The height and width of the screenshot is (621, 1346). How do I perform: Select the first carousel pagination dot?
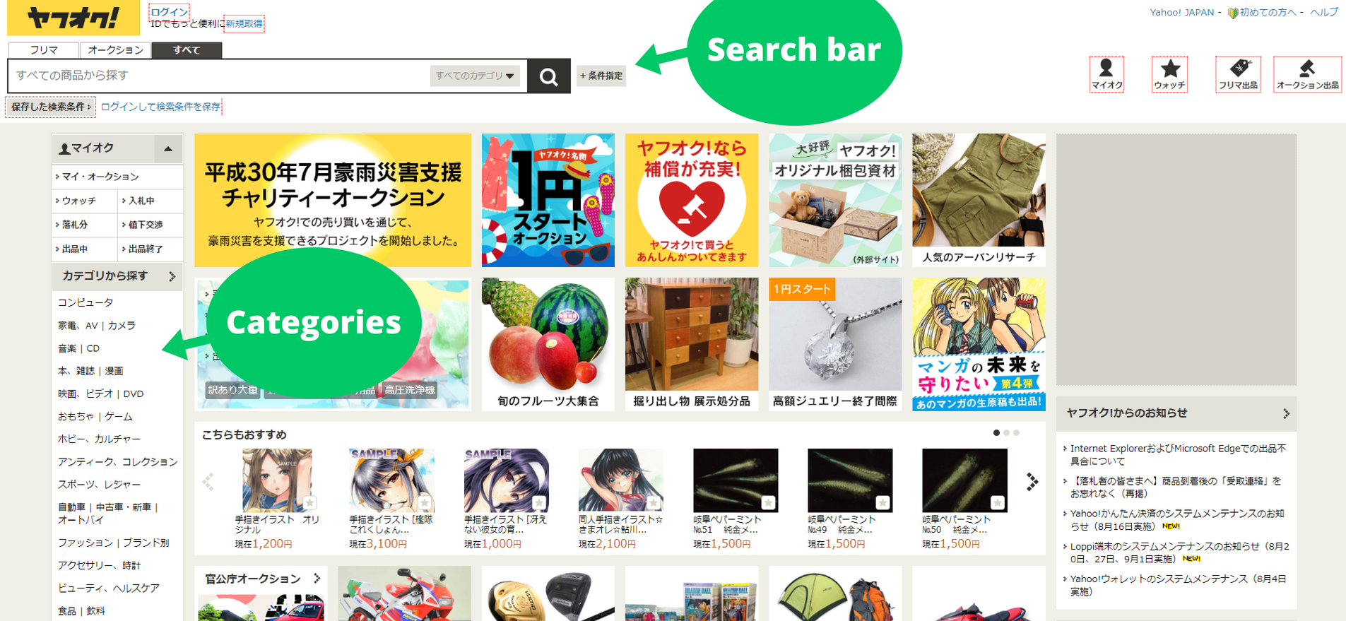point(996,432)
